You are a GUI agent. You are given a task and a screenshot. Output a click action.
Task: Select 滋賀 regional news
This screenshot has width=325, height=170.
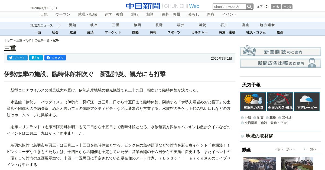(x=202, y=25)
